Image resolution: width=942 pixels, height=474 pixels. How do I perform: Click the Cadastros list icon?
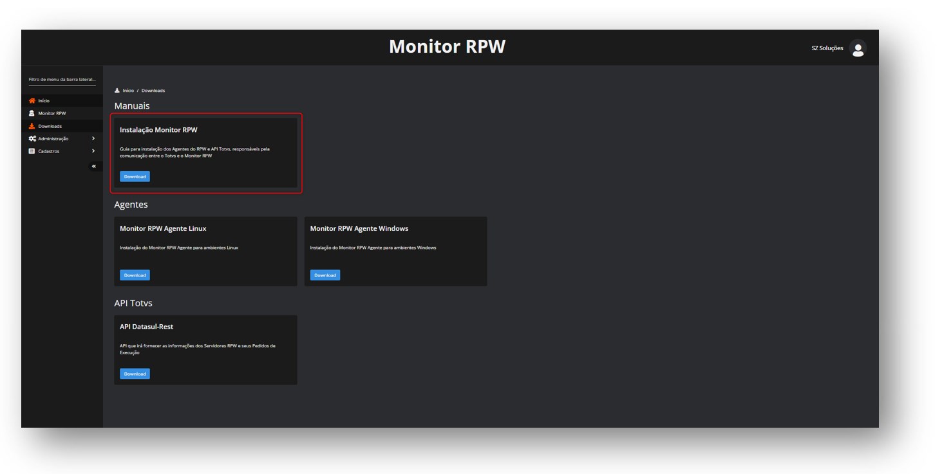32,151
